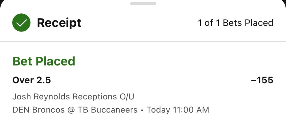The height and width of the screenshot is (122, 286).
Task: Tap the "Josh Reynolds" player name
Action: click(41, 97)
